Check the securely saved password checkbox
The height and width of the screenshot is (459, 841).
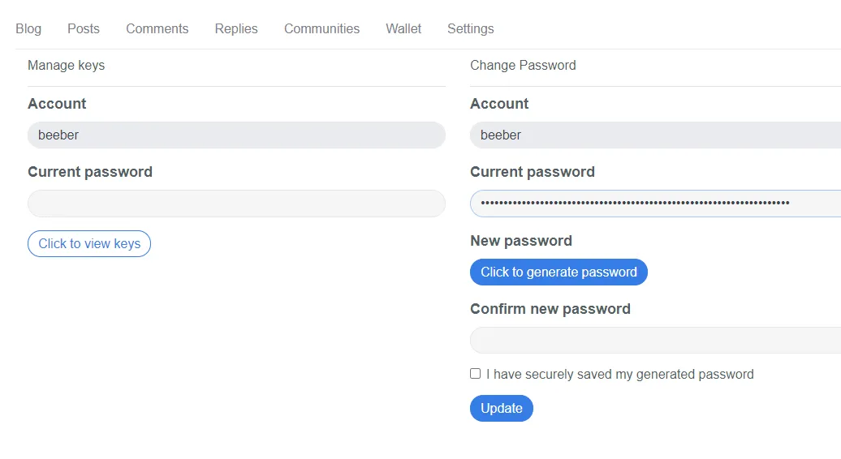pos(476,374)
